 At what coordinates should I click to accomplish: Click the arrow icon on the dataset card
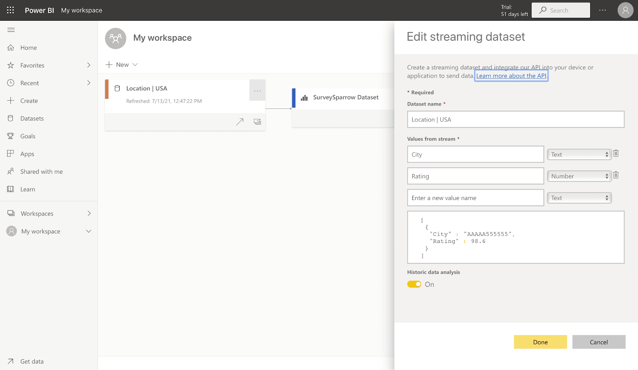[x=240, y=122]
